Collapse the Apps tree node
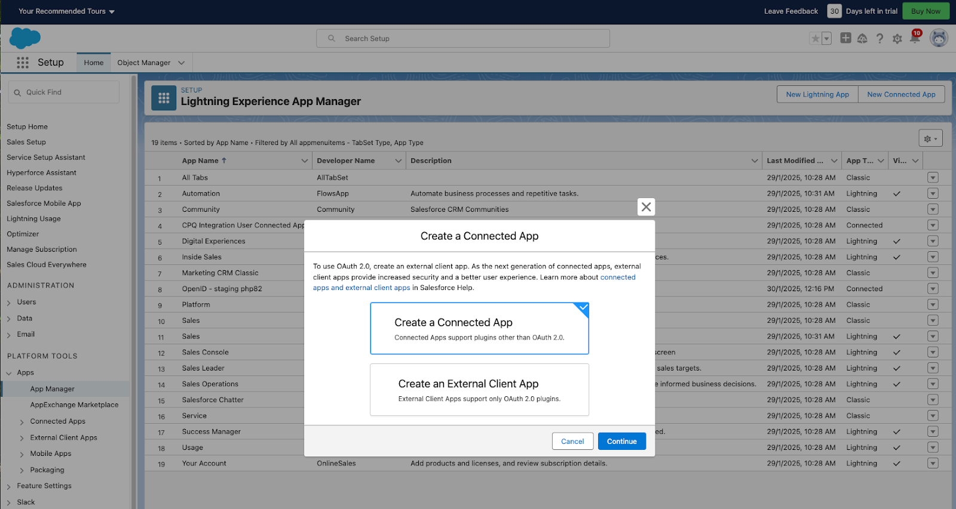Image resolution: width=956 pixels, height=509 pixels. pos(8,373)
